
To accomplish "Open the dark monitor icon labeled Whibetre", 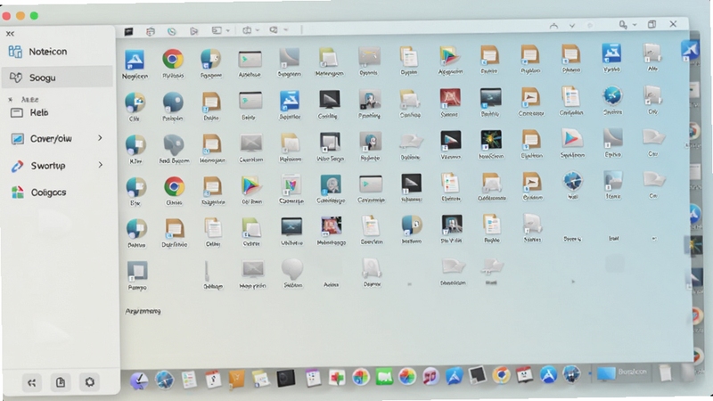I will (291, 226).
